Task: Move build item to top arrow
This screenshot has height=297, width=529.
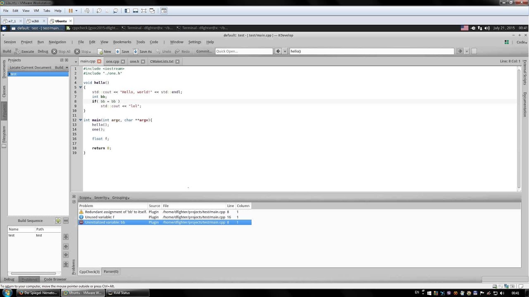Action: click(66, 237)
